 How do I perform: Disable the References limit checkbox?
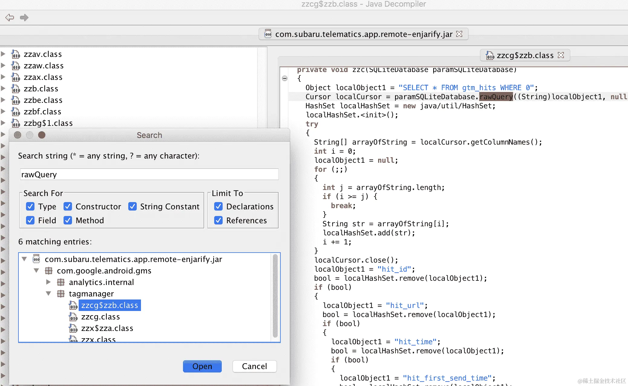tap(218, 221)
